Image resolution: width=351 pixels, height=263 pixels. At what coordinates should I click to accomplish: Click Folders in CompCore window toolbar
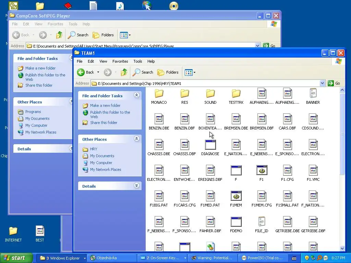(x=103, y=35)
